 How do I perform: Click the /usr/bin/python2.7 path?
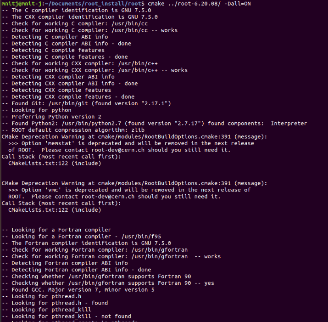(91, 124)
